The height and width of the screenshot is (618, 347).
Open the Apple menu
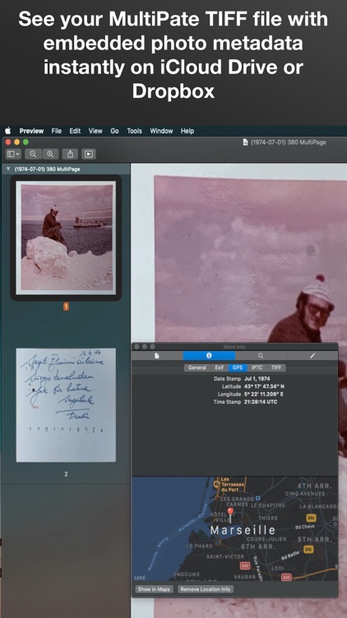pos(7,131)
